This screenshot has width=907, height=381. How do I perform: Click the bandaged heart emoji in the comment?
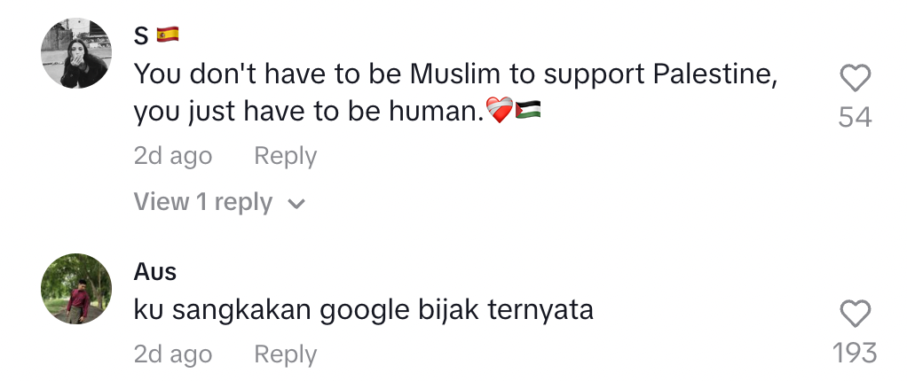click(500, 112)
